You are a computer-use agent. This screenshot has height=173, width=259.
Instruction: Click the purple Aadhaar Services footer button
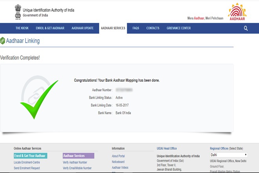pos(78,156)
